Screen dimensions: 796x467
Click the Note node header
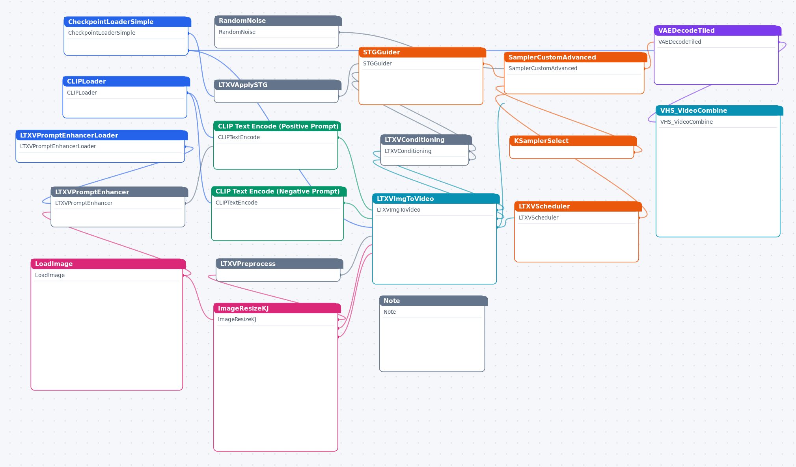pos(434,301)
